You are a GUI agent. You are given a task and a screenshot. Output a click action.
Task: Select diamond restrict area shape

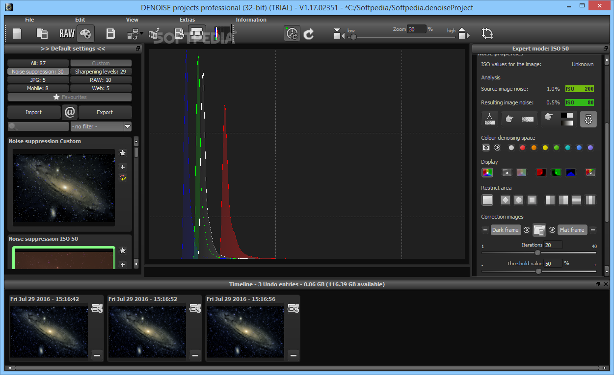pyautogui.click(x=505, y=200)
